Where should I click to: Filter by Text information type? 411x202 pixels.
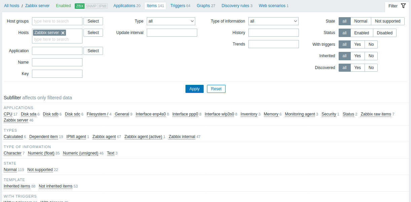(111, 153)
